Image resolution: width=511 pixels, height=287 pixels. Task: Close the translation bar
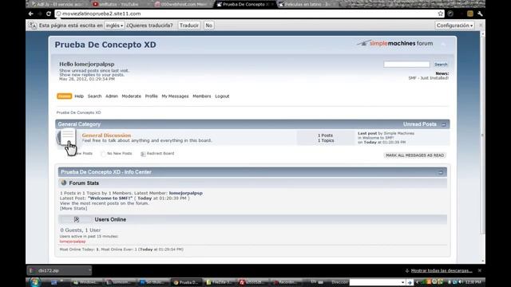pyautogui.click(x=481, y=26)
